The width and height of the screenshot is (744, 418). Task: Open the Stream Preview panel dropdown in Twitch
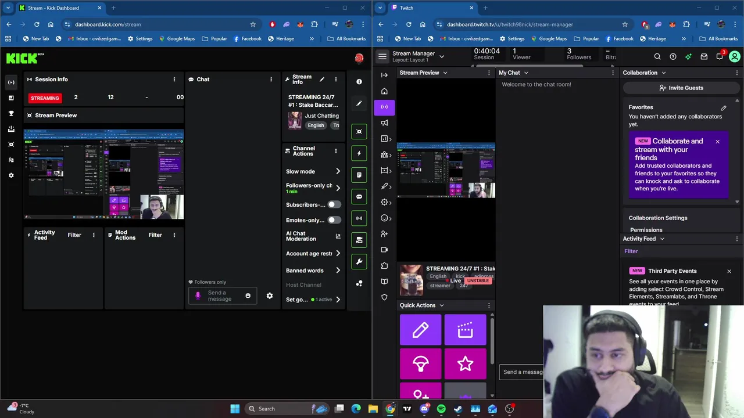pos(445,73)
